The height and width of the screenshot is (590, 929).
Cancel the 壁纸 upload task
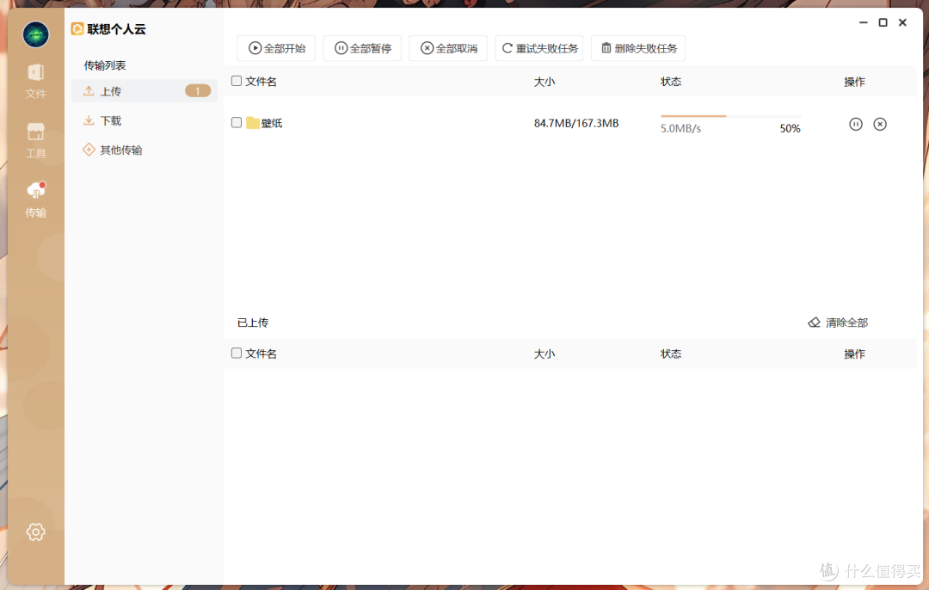880,124
